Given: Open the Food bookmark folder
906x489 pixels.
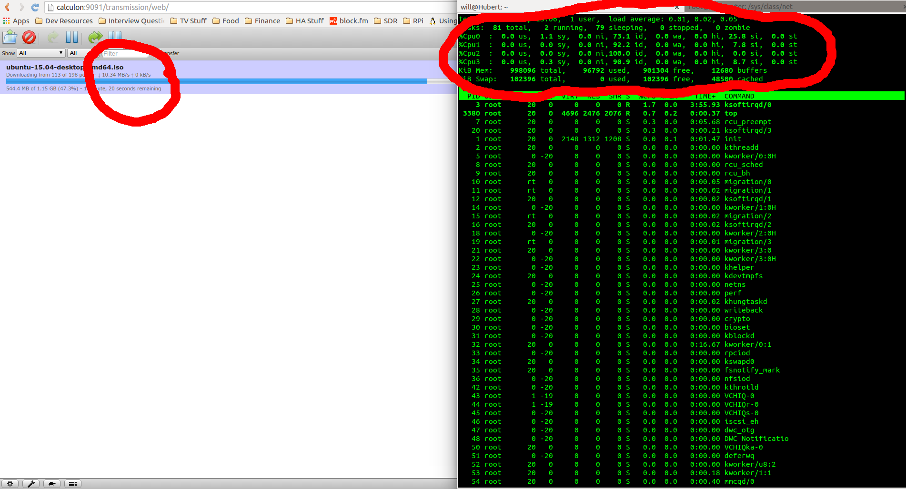Looking at the screenshot, I should point(226,21).
